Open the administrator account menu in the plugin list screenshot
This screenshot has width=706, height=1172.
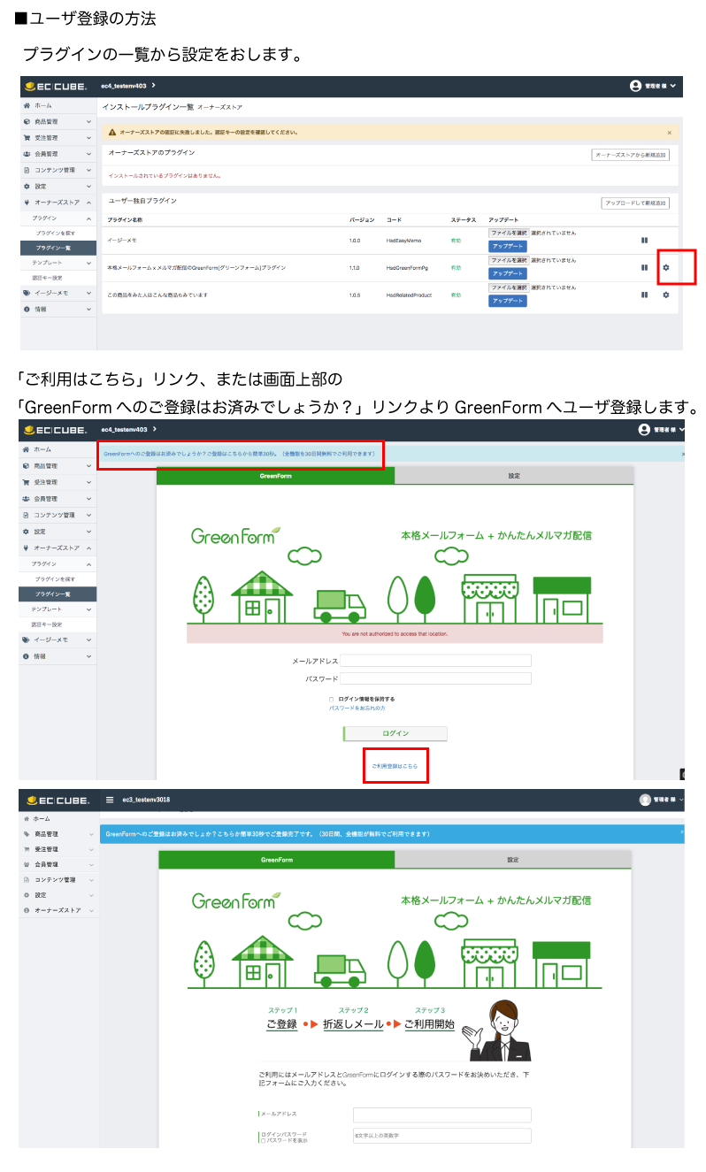pyautogui.click(x=654, y=86)
